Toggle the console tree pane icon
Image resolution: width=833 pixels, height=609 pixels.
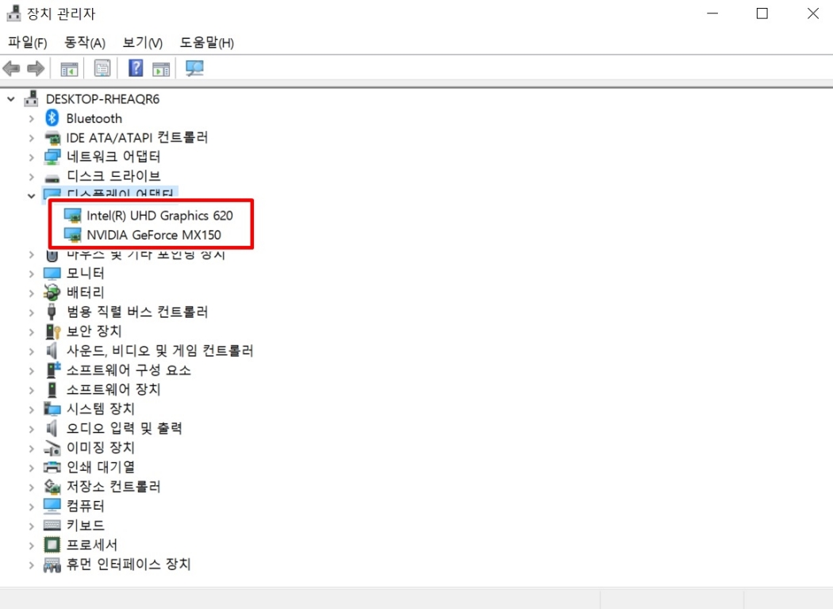coord(69,68)
